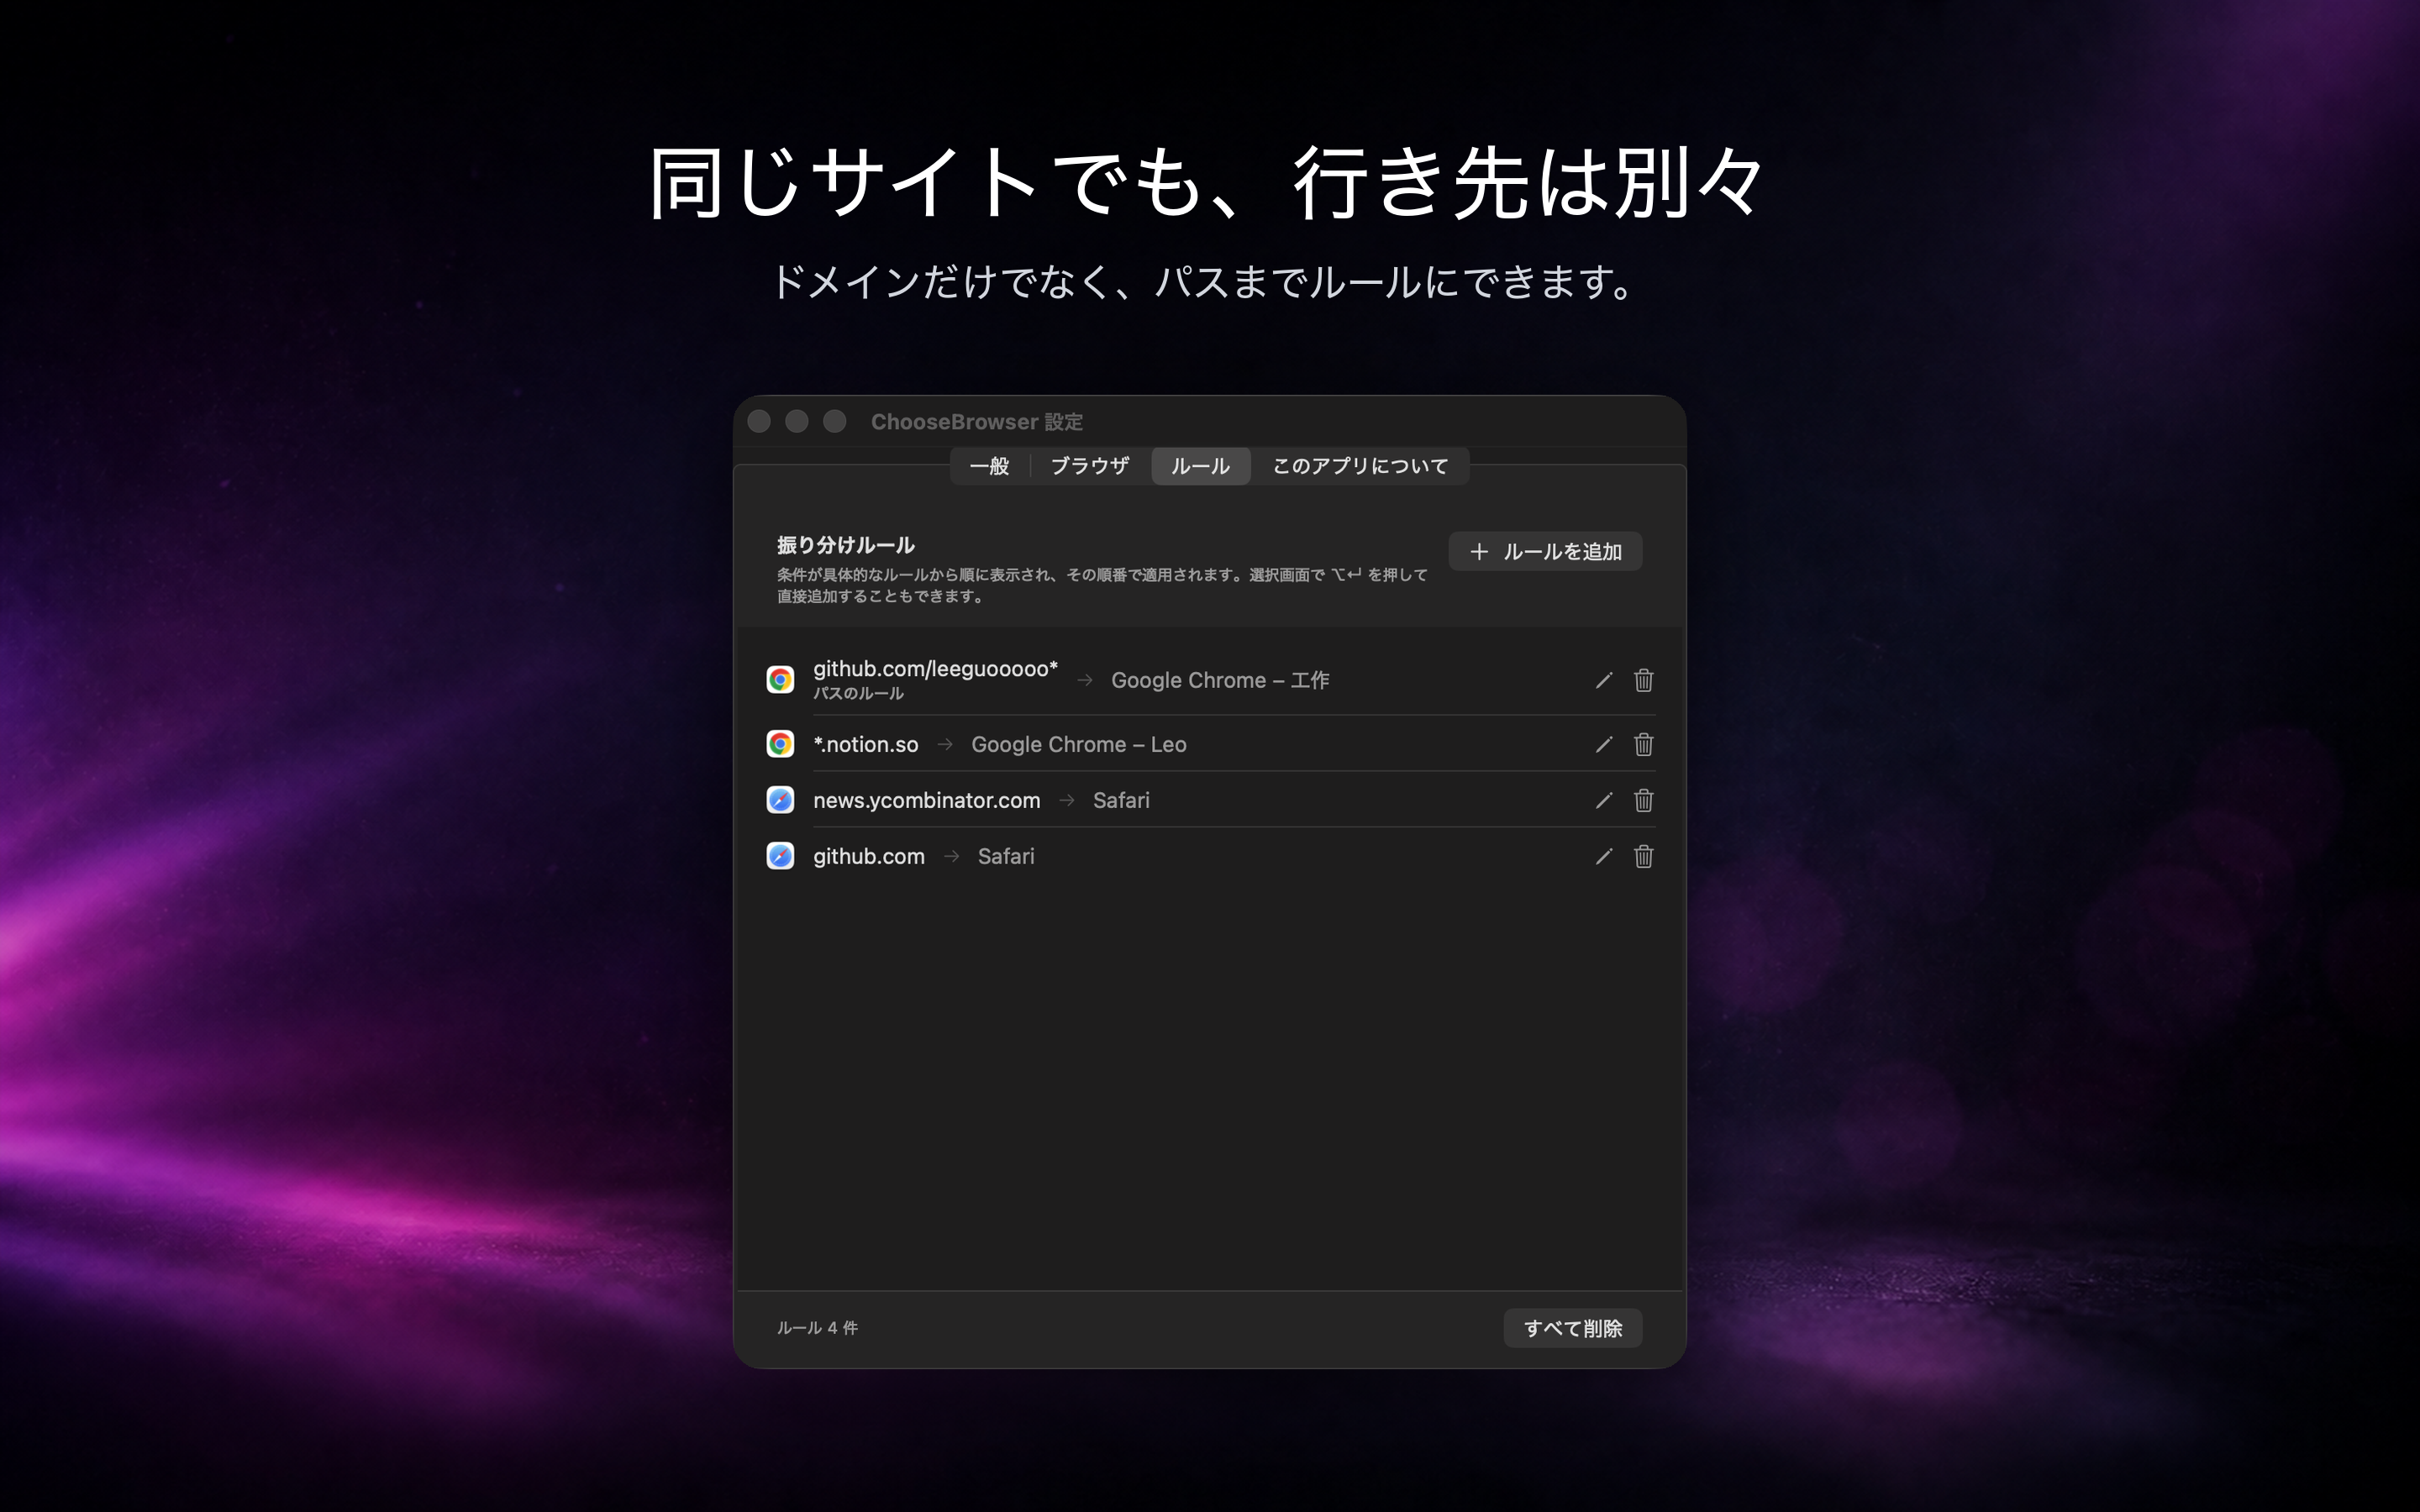Click Safari icon beside news.ycombinator.com
This screenshot has height=1512, width=2420.
[780, 800]
